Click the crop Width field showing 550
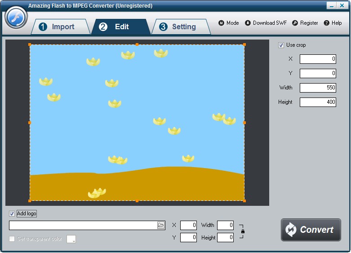Viewport: 351px width, 253px height. (318, 88)
